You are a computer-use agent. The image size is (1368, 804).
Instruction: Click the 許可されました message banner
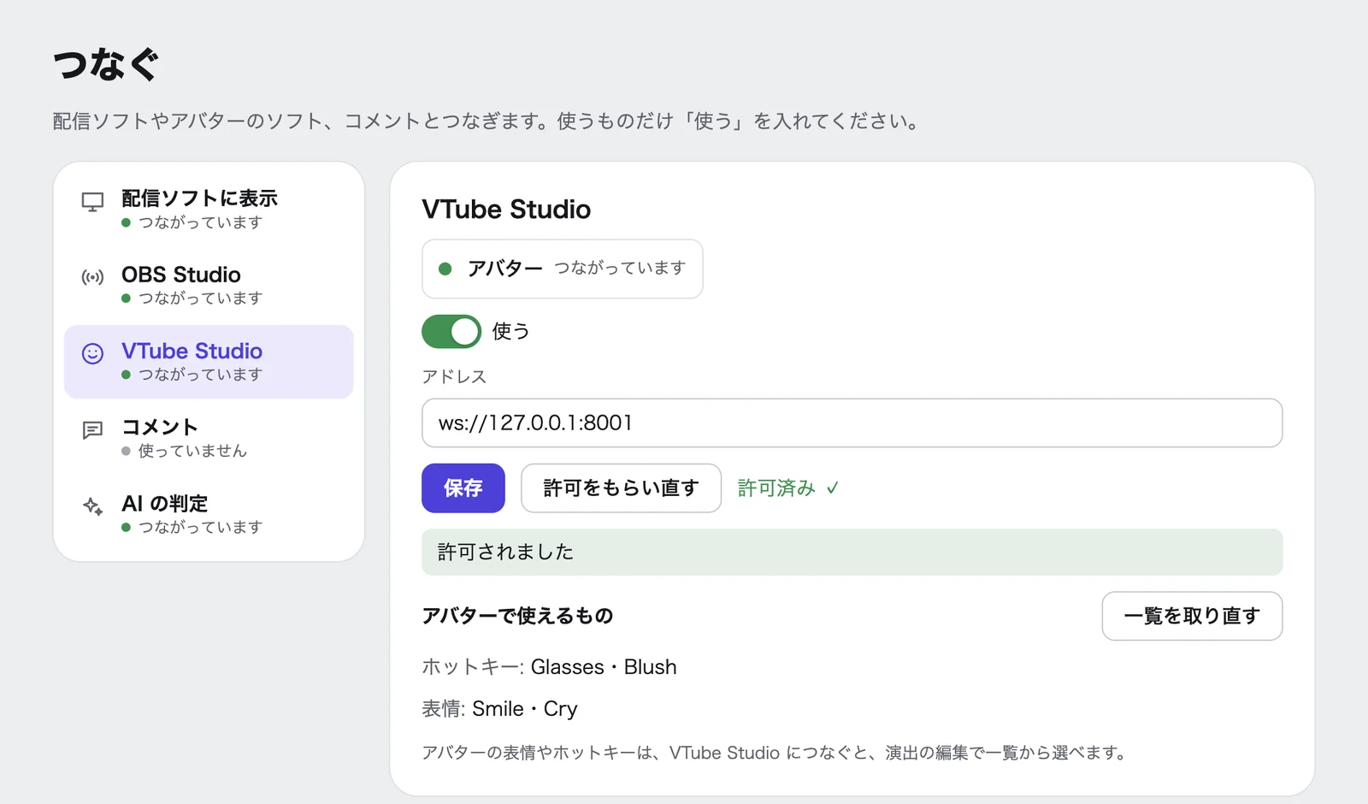[852, 552]
